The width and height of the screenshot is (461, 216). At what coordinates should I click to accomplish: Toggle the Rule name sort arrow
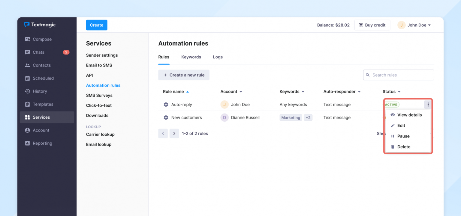[188, 91]
